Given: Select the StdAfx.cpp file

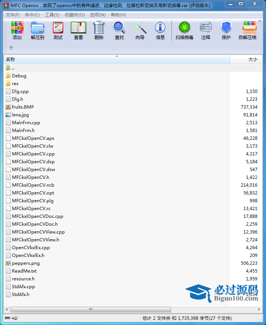Looking at the screenshot, I should coord(23,287).
